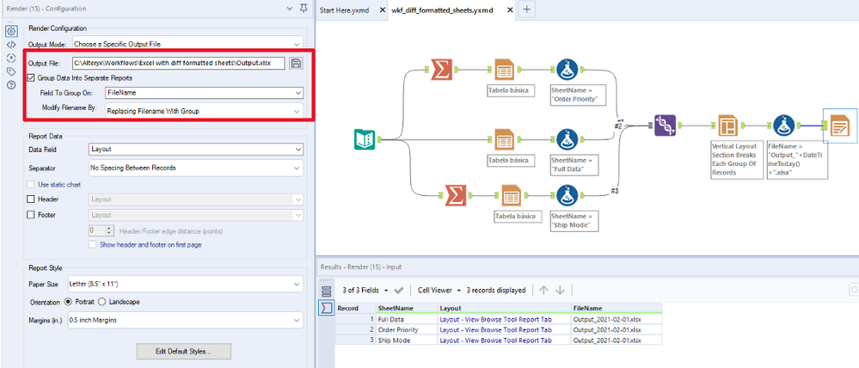Screen dimensions: 859x368
Task: Open the configuration gear tab in sidebar
Action: (11, 31)
